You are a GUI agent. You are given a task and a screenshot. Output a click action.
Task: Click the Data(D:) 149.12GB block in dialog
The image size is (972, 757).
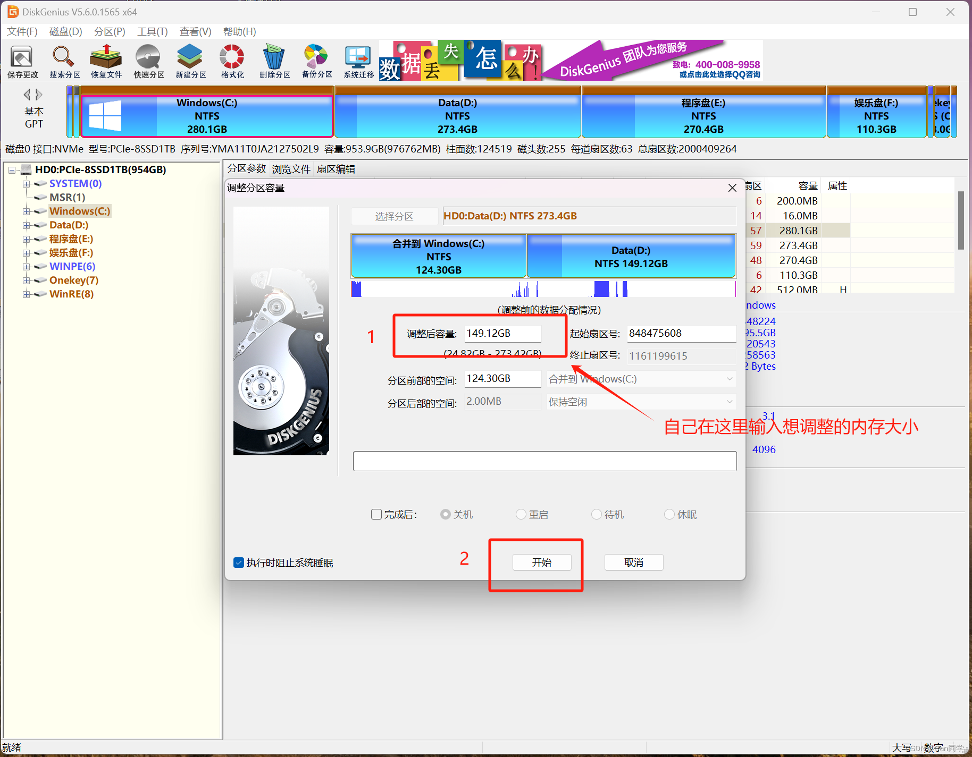click(631, 256)
